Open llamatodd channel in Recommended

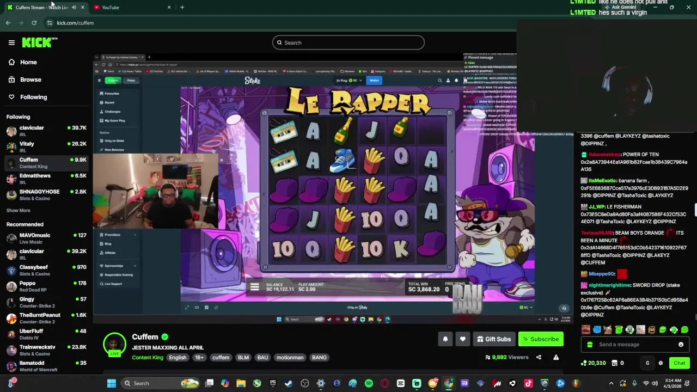click(46, 365)
